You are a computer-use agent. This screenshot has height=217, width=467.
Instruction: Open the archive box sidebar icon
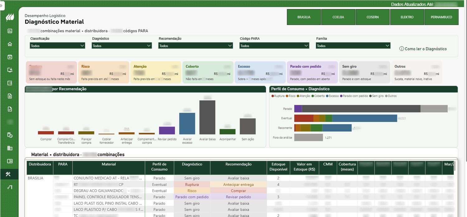point(10,57)
